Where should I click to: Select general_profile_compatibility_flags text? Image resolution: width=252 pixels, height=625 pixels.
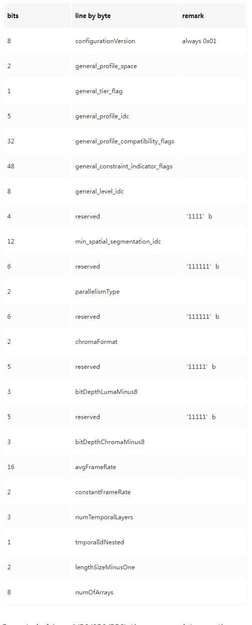(x=125, y=141)
